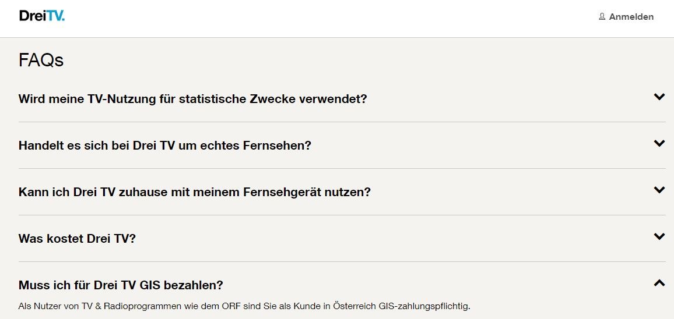Select 'Wird meine TV-Nutzung für statistische Zwecke verwendet?'

(x=192, y=99)
